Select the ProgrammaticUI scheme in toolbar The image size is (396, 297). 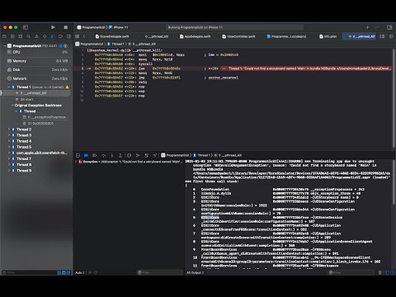pos(92,27)
